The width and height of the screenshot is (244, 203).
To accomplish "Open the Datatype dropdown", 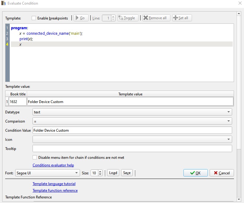I will [132, 112].
